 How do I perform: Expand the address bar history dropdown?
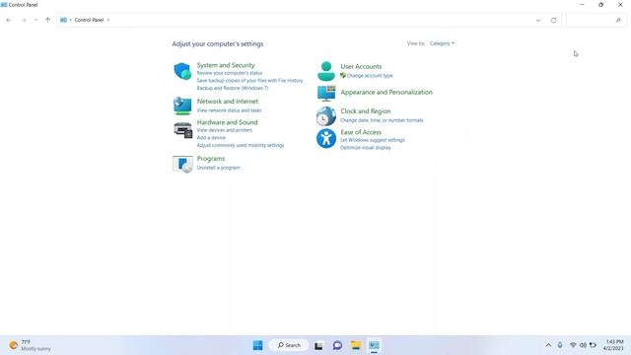[538, 20]
